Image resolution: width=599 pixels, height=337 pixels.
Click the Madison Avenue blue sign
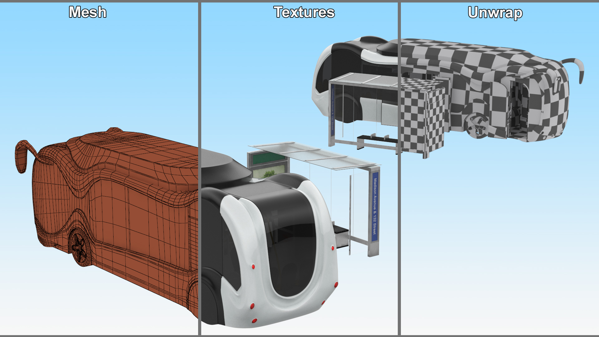(375, 207)
